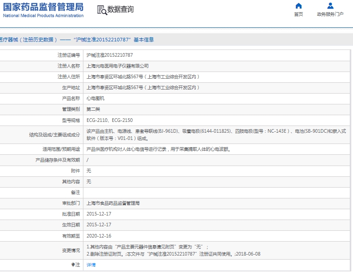Select the registrant name 上海光电医用电子仪器有限公司
This screenshot has width=353, height=274.
click(x=118, y=66)
